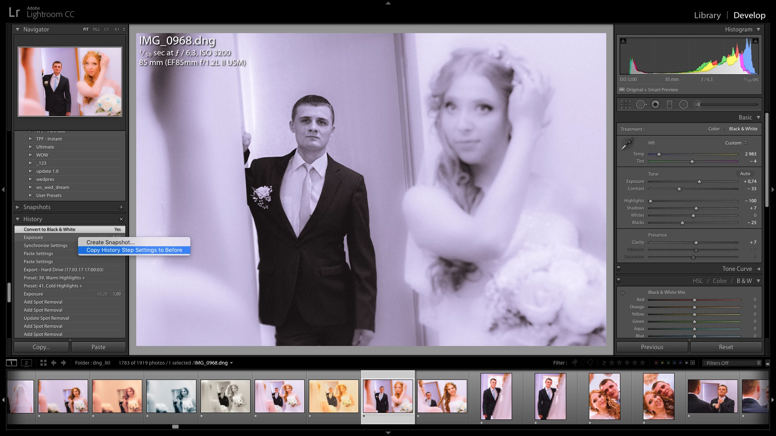Switch to the Library module

click(x=707, y=15)
